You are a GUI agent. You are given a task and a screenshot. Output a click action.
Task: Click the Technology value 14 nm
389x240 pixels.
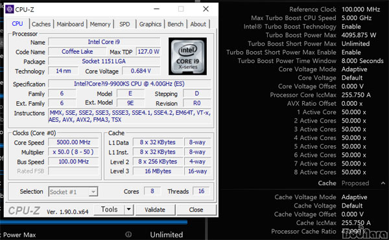(x=64, y=71)
